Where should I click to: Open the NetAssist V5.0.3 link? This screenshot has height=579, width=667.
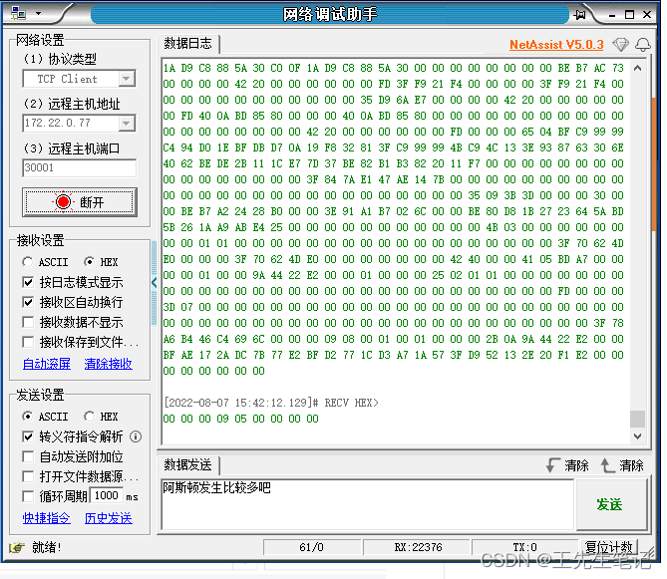click(556, 45)
